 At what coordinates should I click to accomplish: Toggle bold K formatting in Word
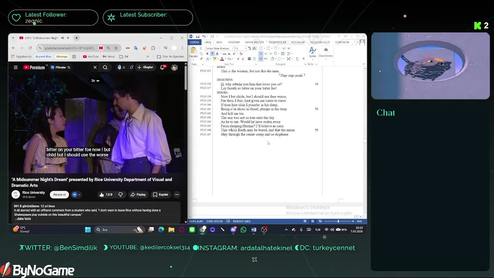(207, 54)
